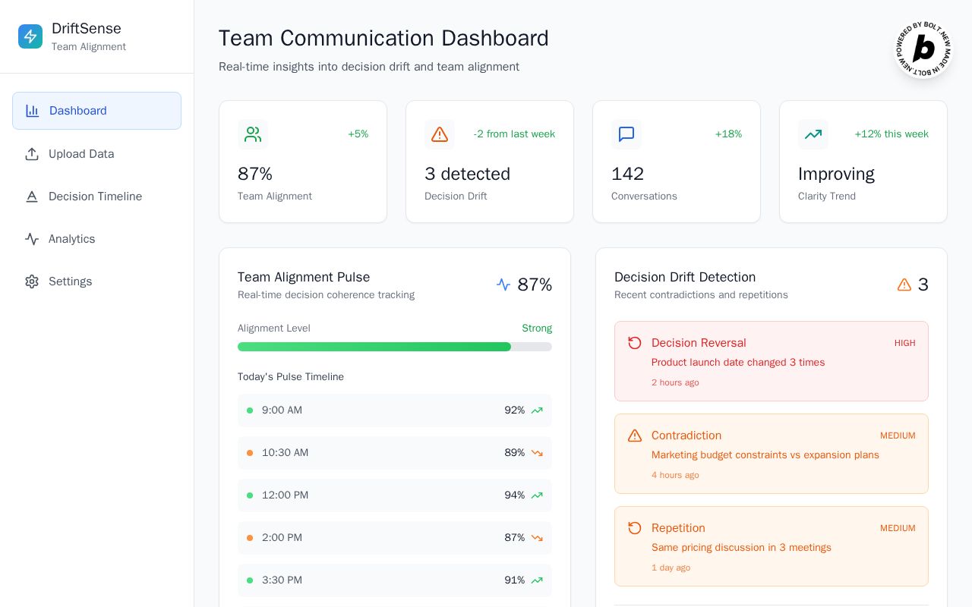
Task: Open the Repetition alert card
Action: coord(772,546)
